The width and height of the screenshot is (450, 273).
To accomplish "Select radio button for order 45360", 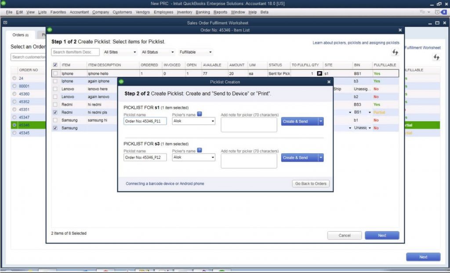I will click(15, 94).
